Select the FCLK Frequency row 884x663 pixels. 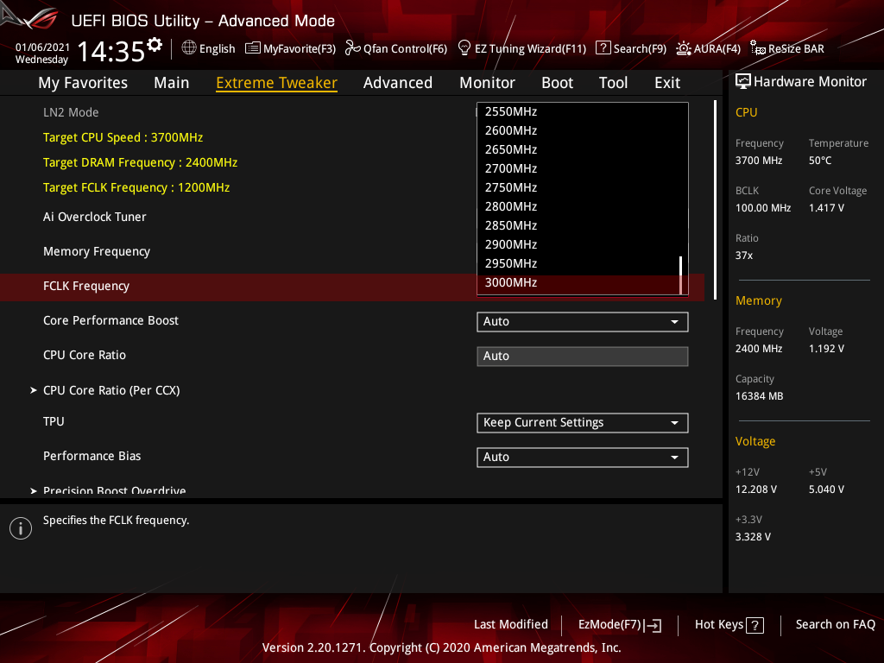(352, 287)
